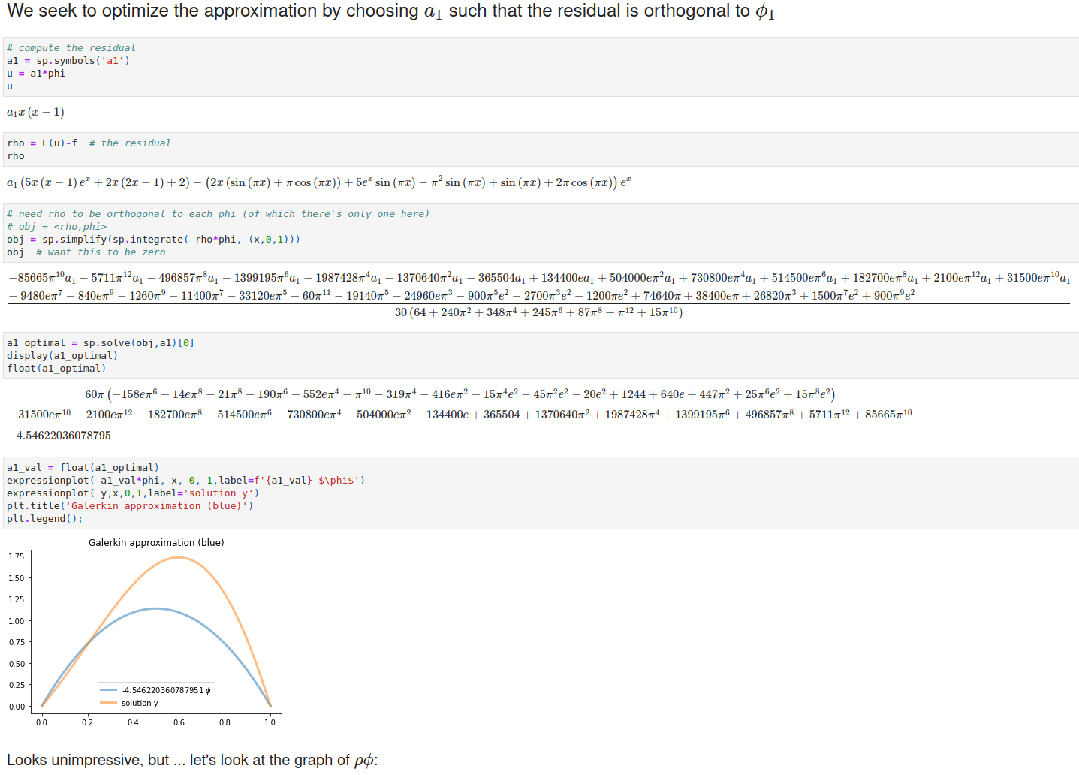
Task: Click the heading text about optimizing approximation
Action: click(x=390, y=11)
